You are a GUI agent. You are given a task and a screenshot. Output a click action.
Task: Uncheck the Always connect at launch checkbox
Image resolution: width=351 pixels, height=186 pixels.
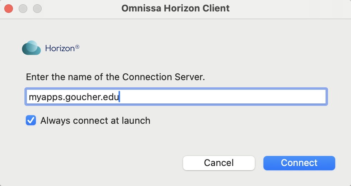point(31,121)
